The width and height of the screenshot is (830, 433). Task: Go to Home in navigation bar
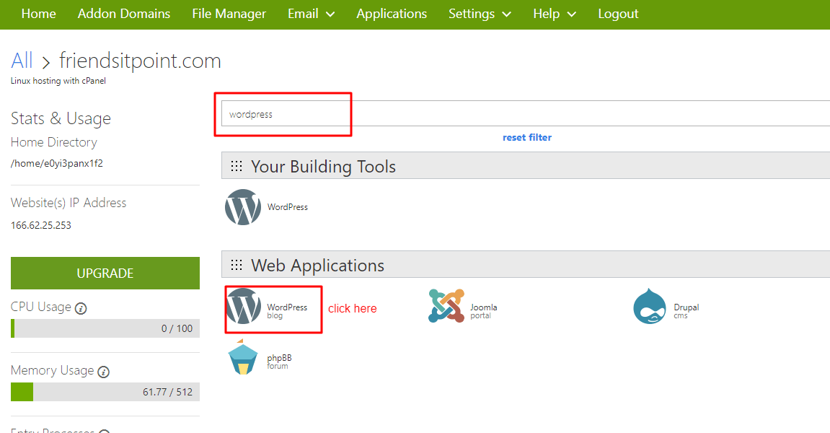pos(39,14)
